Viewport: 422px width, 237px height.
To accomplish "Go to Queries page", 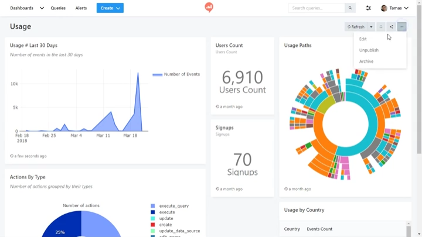I will click(58, 8).
